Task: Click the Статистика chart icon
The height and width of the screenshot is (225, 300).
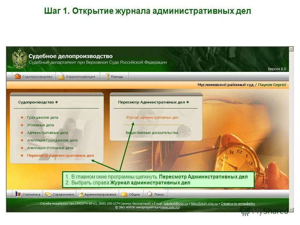Action: click(x=18, y=193)
